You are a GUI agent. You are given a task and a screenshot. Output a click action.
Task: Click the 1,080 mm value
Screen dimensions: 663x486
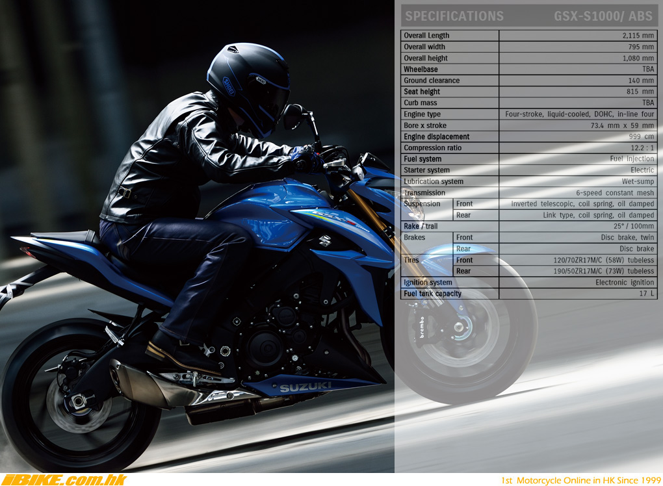[x=638, y=58]
